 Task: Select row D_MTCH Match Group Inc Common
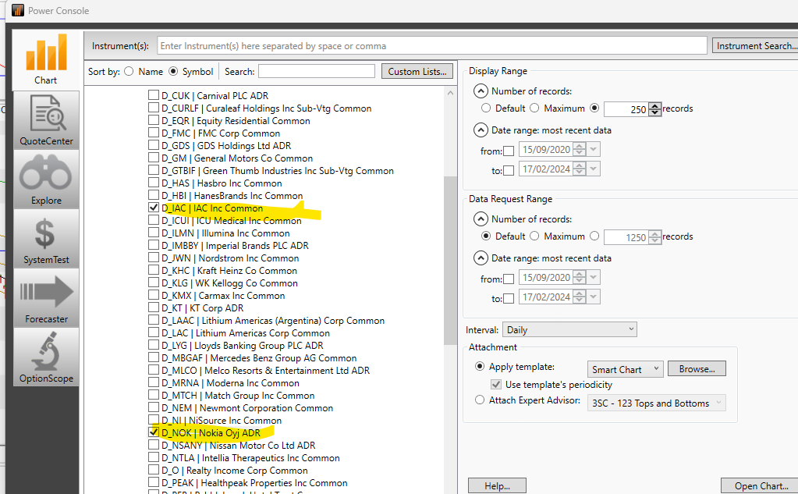tap(238, 396)
